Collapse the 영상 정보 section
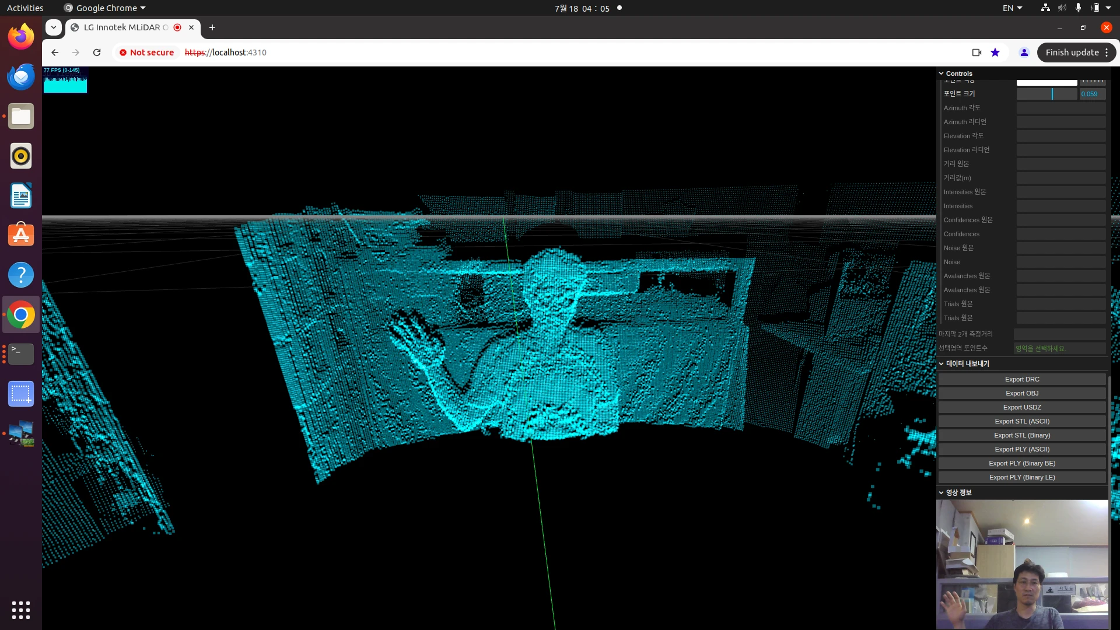1120x630 pixels. (1022, 492)
